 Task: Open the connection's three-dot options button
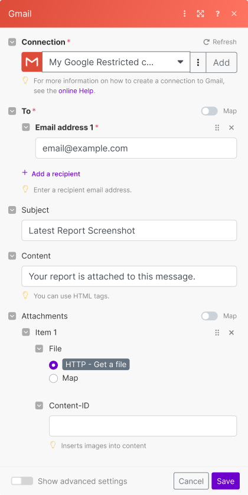coord(198,62)
